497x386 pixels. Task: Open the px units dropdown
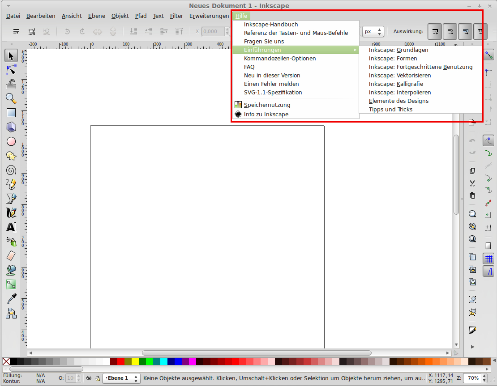coord(373,31)
